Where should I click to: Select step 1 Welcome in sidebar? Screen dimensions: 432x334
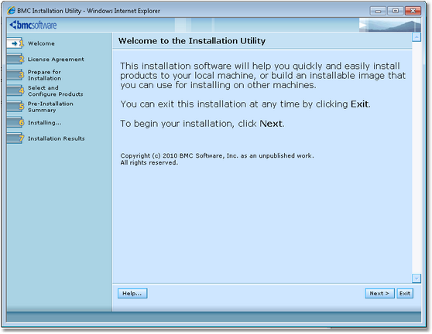[41, 43]
